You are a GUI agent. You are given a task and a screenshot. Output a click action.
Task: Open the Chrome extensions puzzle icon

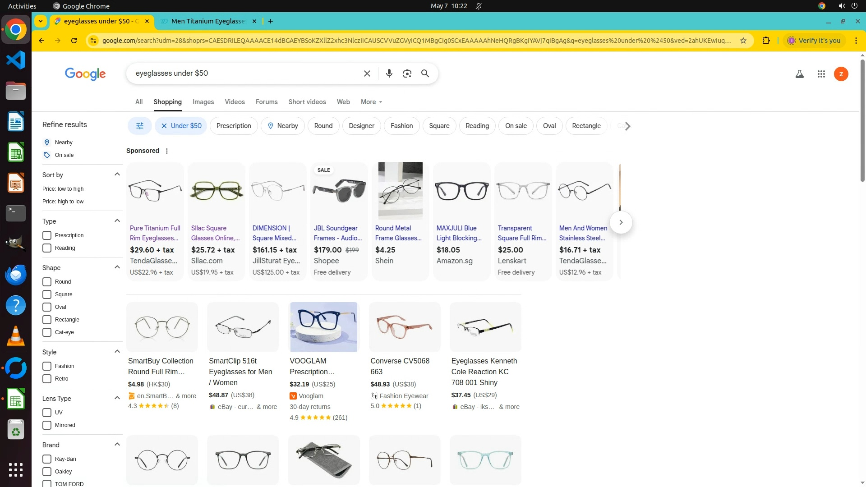pos(766,41)
